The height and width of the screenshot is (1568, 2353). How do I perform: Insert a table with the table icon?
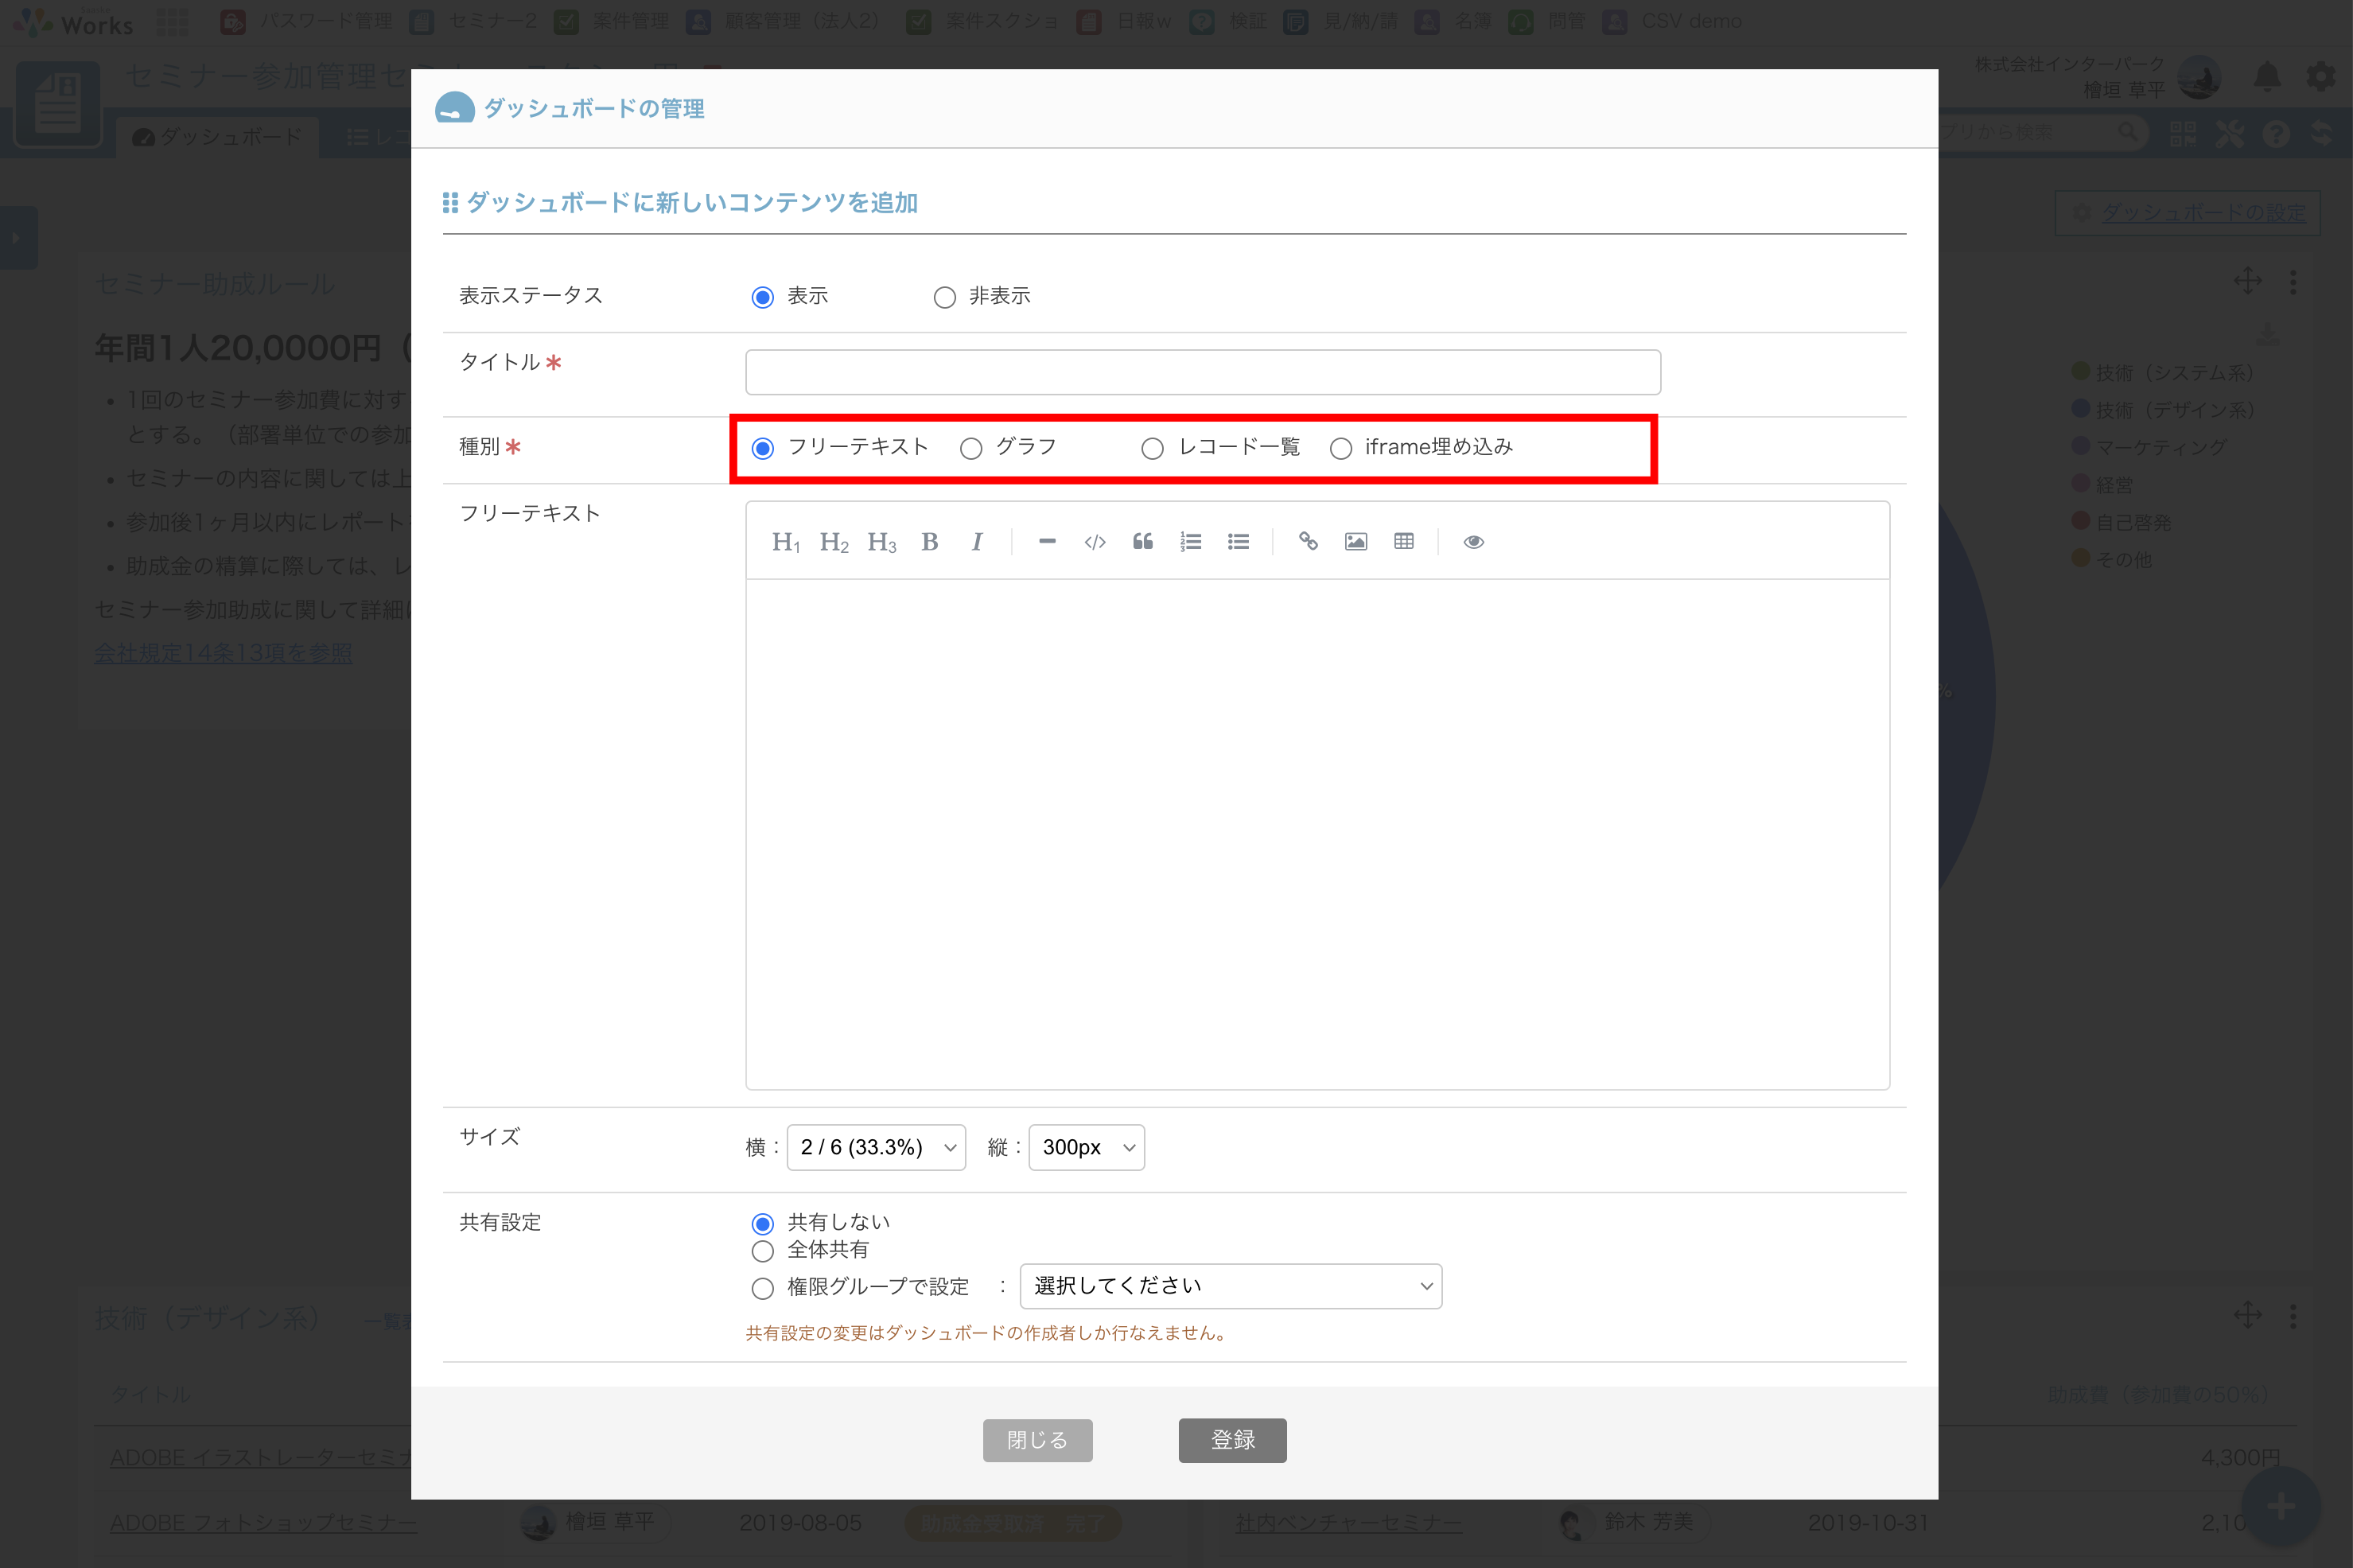(1404, 542)
